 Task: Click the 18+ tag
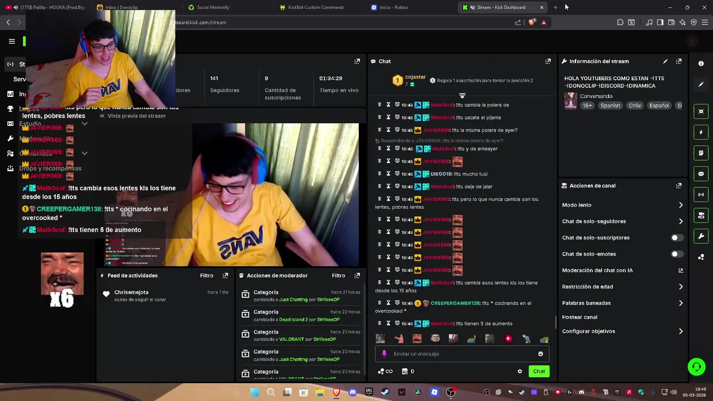click(x=587, y=106)
